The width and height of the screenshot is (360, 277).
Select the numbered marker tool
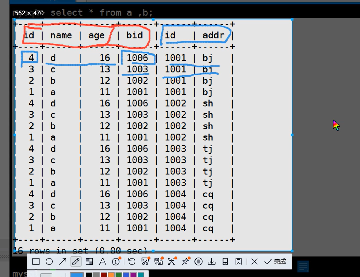(x=116, y=261)
